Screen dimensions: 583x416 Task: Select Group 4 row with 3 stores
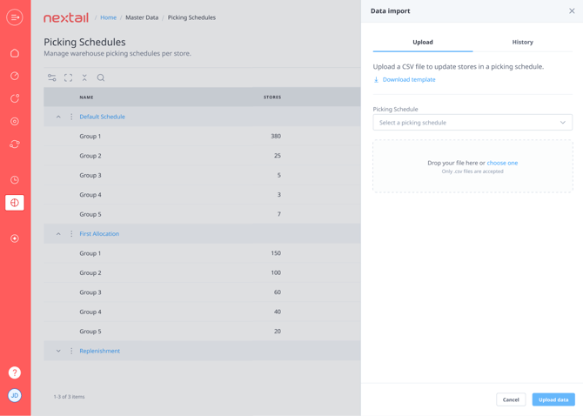pos(202,195)
